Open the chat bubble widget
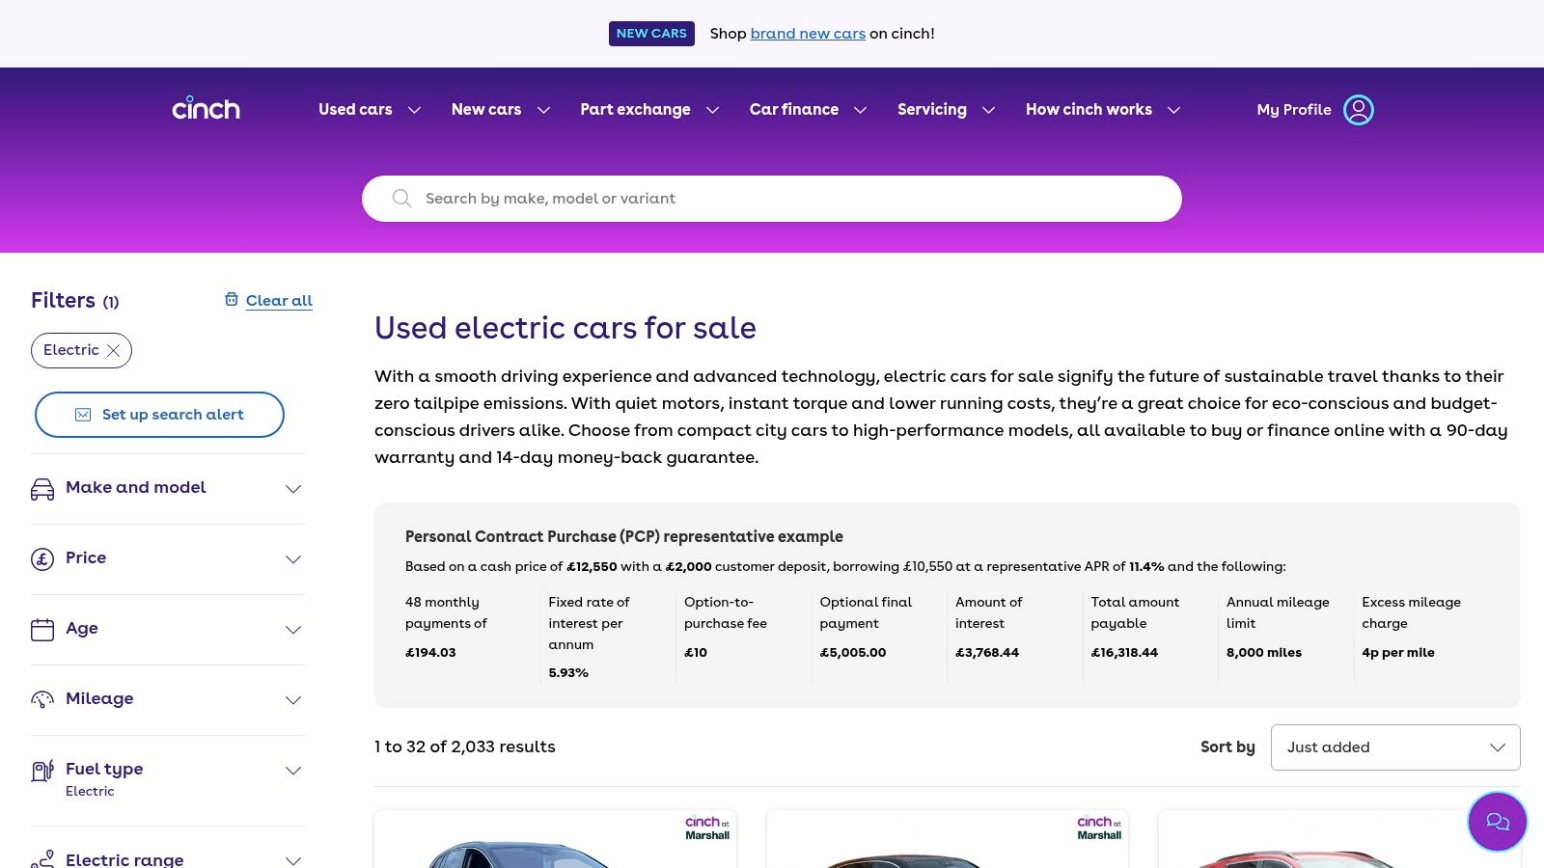 tap(1497, 822)
